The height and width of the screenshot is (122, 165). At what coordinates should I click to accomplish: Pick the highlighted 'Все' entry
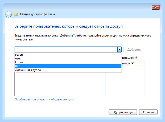[x=68, y=66]
